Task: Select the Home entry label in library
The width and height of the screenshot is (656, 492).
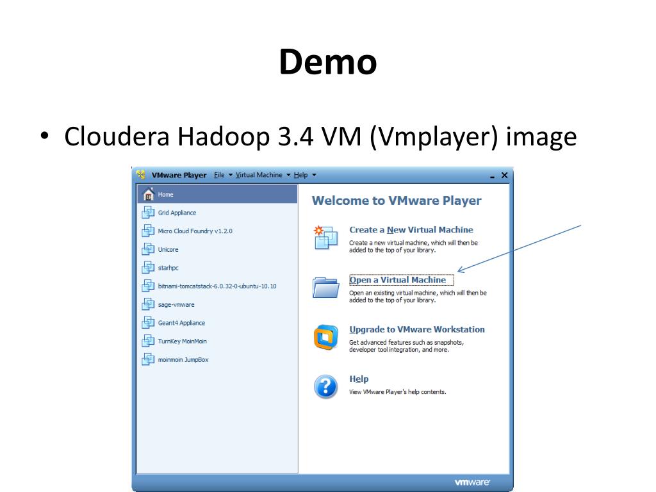Action: (166, 195)
